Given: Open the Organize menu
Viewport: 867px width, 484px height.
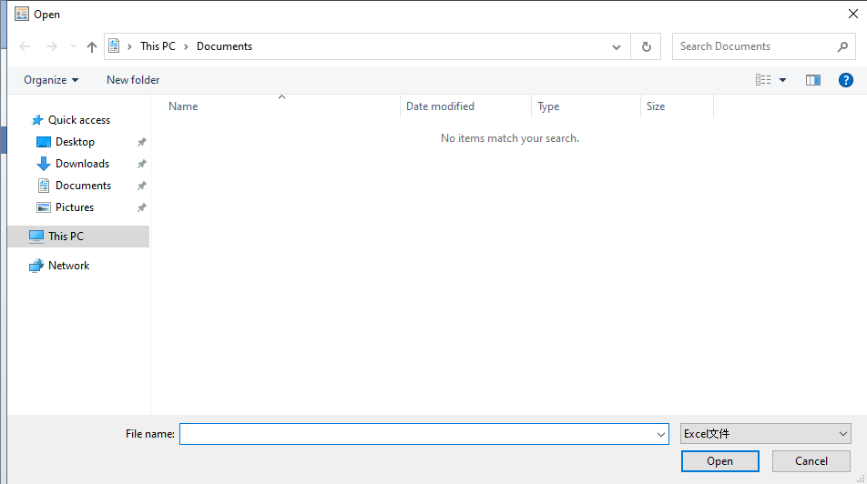Looking at the screenshot, I should 51,80.
